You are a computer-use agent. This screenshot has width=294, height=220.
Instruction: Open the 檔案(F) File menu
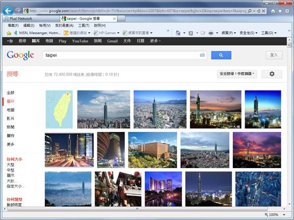pyautogui.click(x=13, y=25)
